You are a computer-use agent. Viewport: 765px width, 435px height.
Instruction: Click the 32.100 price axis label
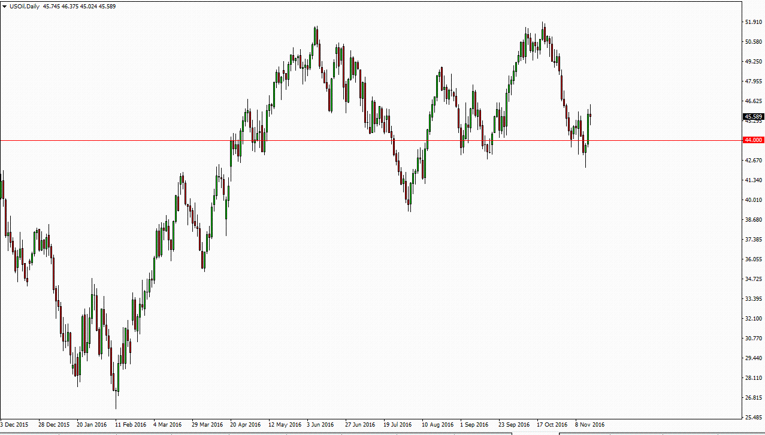tap(753, 319)
